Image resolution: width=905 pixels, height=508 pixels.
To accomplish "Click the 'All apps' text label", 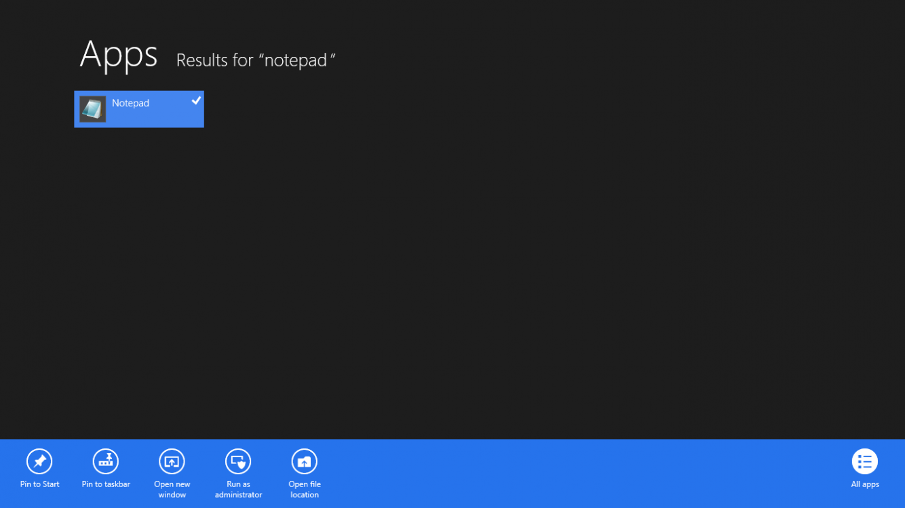I will 864,484.
